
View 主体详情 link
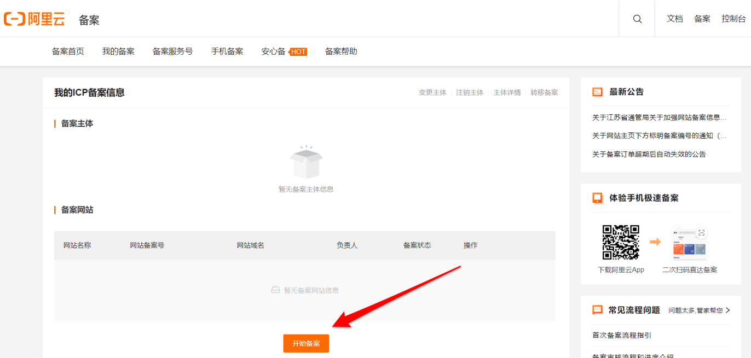point(507,93)
